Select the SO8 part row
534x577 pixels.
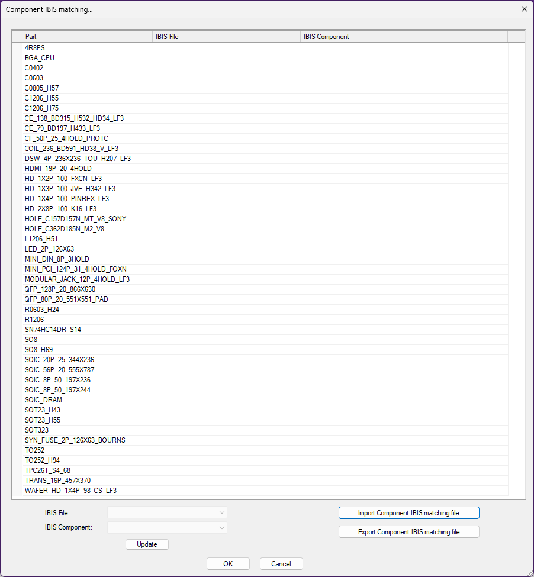click(31, 340)
